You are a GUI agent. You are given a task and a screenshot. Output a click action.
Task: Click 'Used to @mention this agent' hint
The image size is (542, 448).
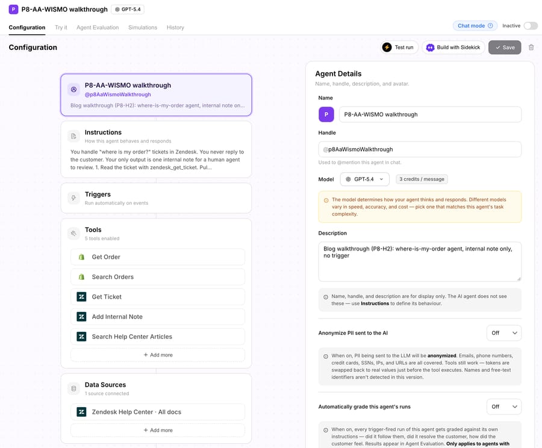point(360,163)
